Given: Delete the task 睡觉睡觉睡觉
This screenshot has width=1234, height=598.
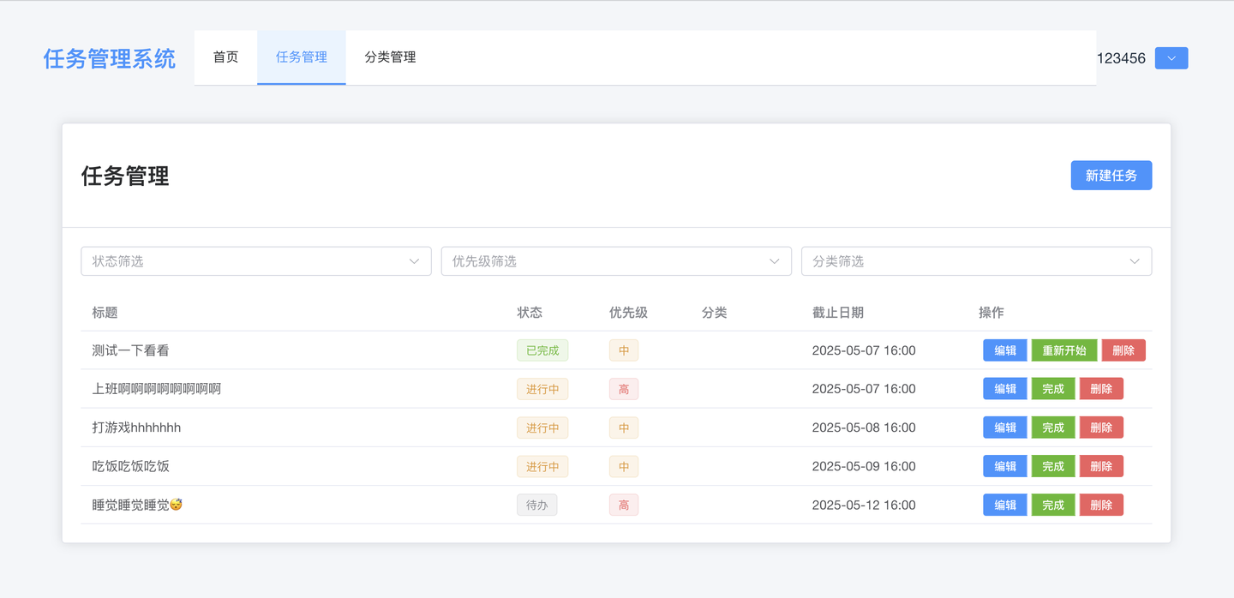Looking at the screenshot, I should point(1101,505).
